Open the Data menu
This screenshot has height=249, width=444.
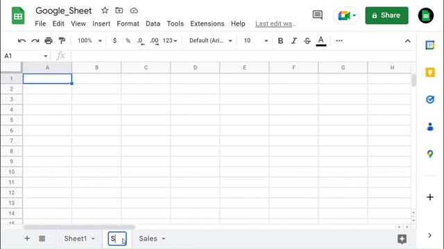pyautogui.click(x=153, y=24)
